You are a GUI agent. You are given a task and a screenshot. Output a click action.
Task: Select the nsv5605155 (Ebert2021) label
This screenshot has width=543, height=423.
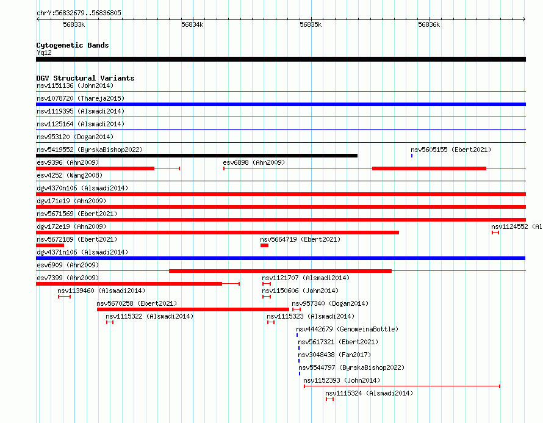tap(451, 150)
